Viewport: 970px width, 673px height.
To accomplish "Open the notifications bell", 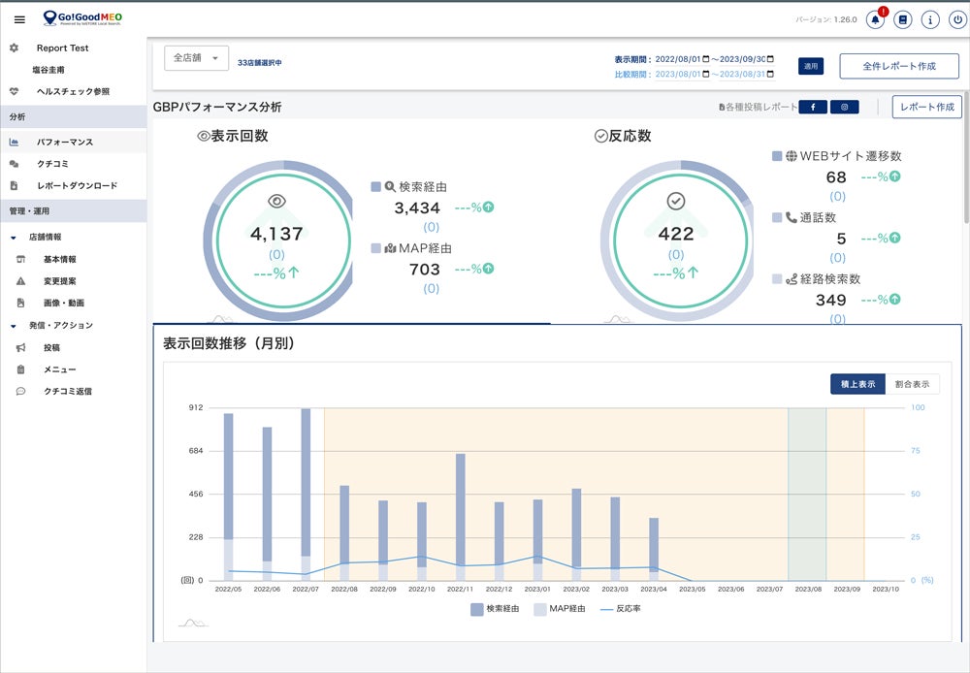I will [x=875, y=19].
